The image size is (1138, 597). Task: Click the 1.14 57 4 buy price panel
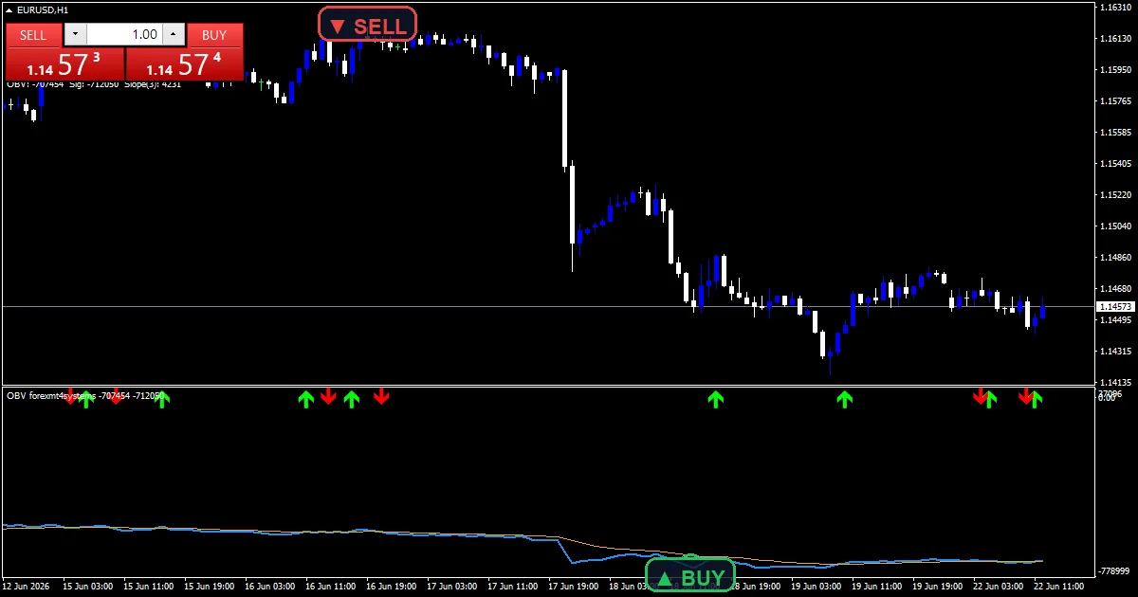pyautogui.click(x=185, y=64)
